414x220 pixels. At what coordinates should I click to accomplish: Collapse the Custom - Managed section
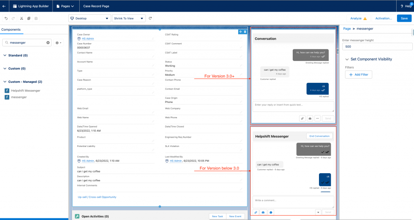point(5,82)
